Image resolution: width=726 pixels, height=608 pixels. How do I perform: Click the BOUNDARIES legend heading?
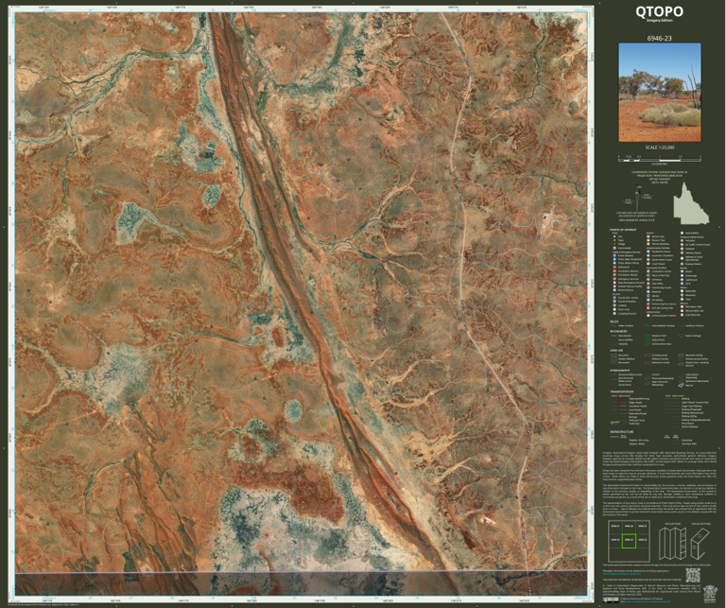pyautogui.click(x=618, y=331)
